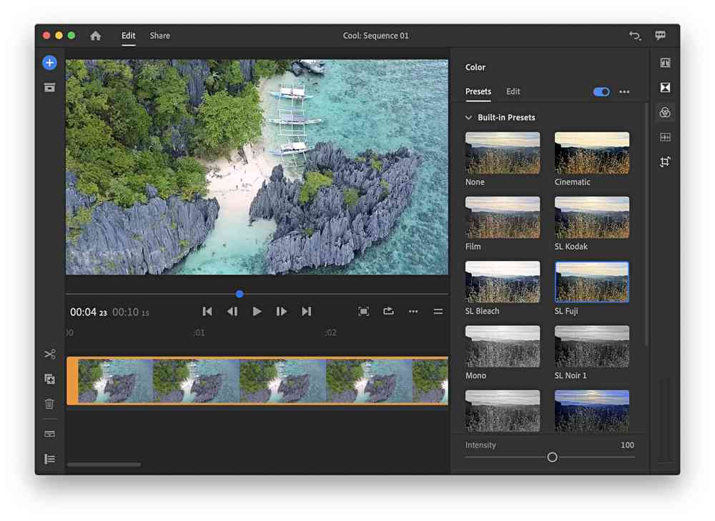Open the track controls icon in left sidebar
The width and height of the screenshot is (715, 521).
[50, 434]
